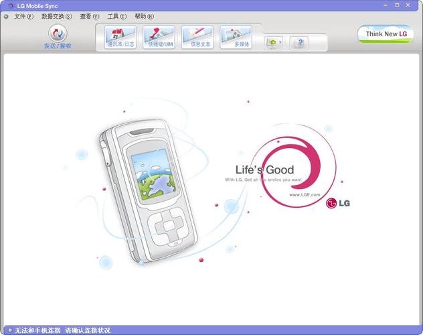
Task: Open the 数据交换(S) menu
Action: point(57,17)
